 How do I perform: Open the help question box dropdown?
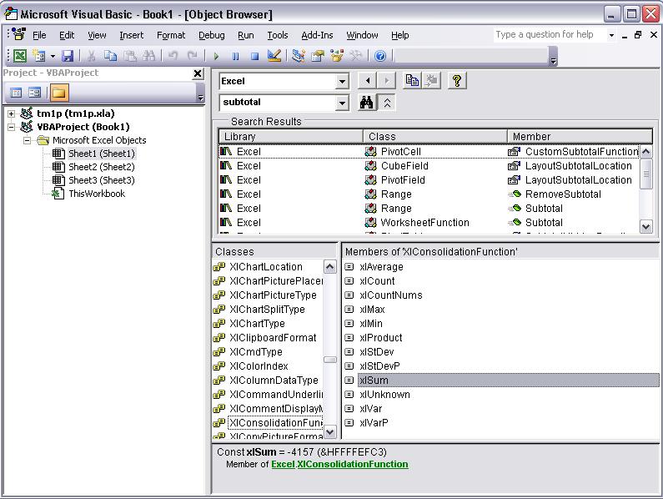point(611,35)
